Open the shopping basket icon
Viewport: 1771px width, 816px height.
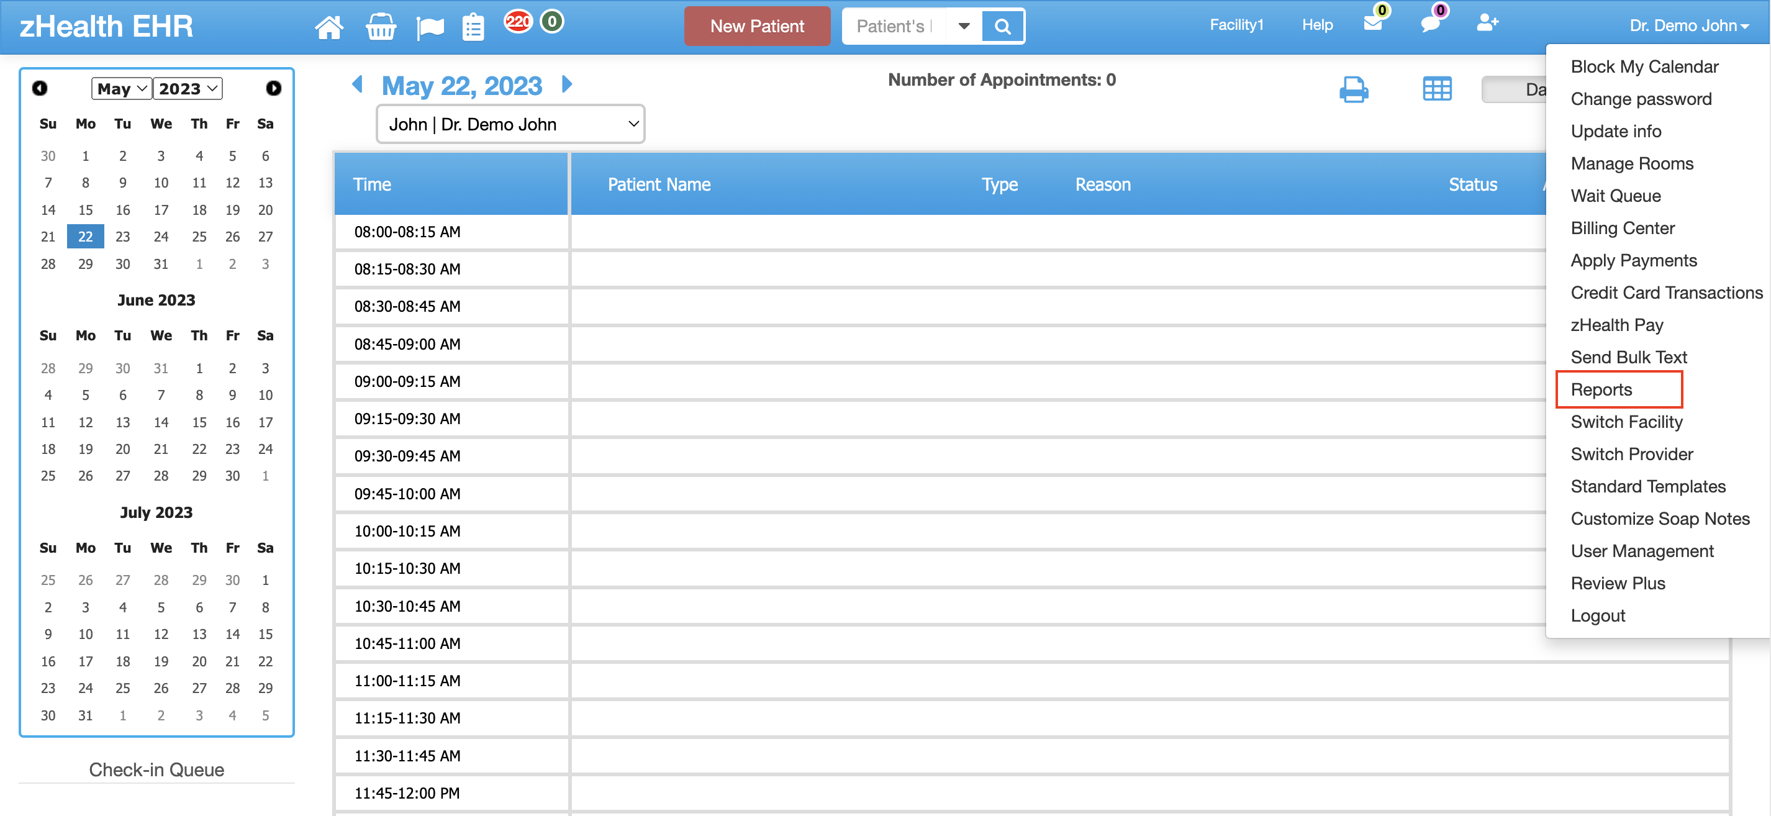pyautogui.click(x=380, y=27)
